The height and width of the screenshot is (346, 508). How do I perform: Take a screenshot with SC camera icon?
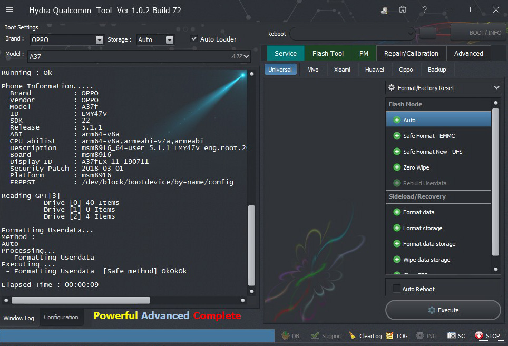pos(452,335)
